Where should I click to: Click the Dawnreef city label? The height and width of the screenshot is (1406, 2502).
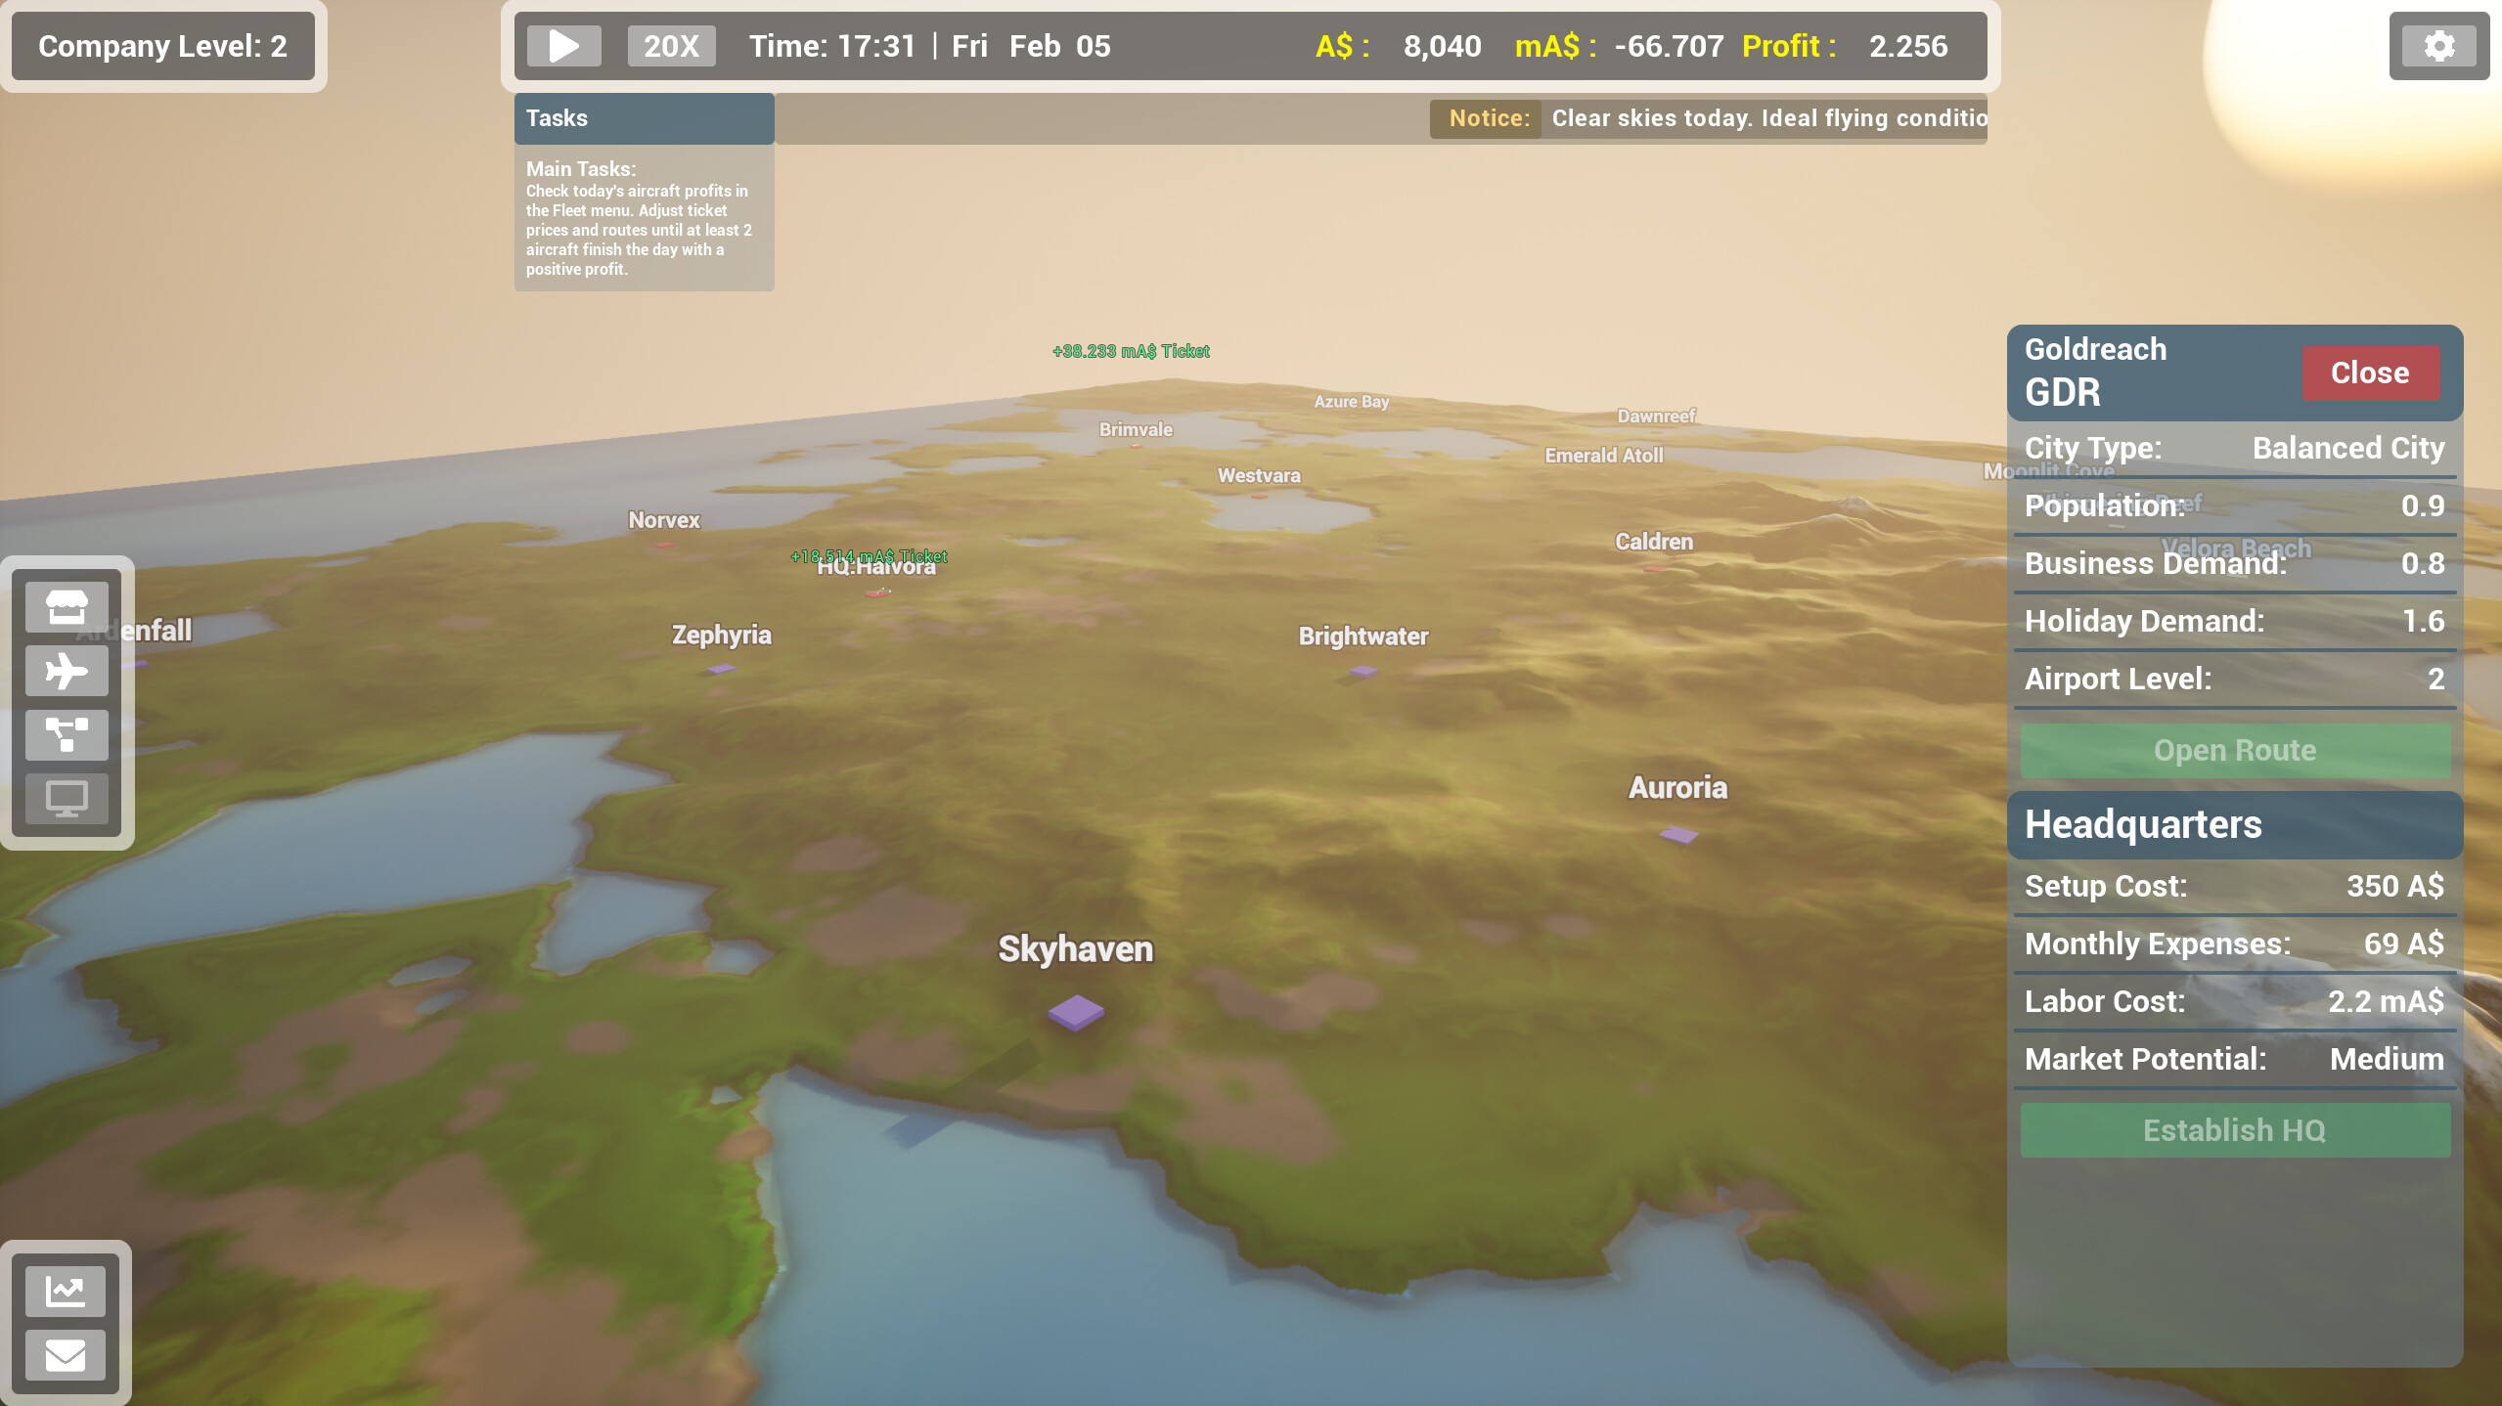pos(1656,416)
